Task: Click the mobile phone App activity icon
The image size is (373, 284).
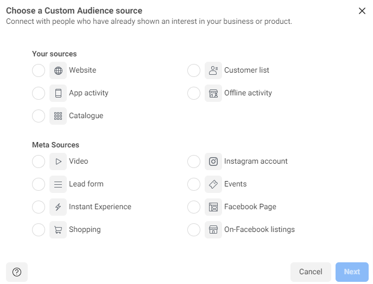Action: coord(58,93)
